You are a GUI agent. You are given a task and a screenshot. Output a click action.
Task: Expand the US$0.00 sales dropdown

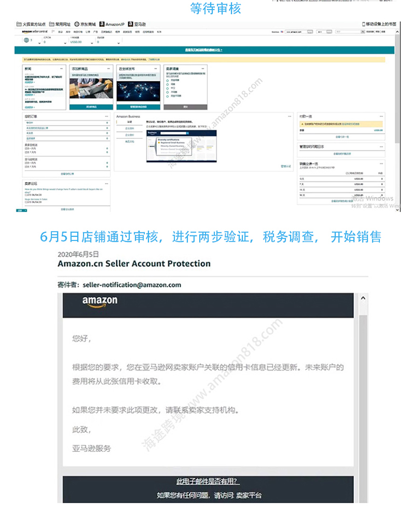click(92, 43)
